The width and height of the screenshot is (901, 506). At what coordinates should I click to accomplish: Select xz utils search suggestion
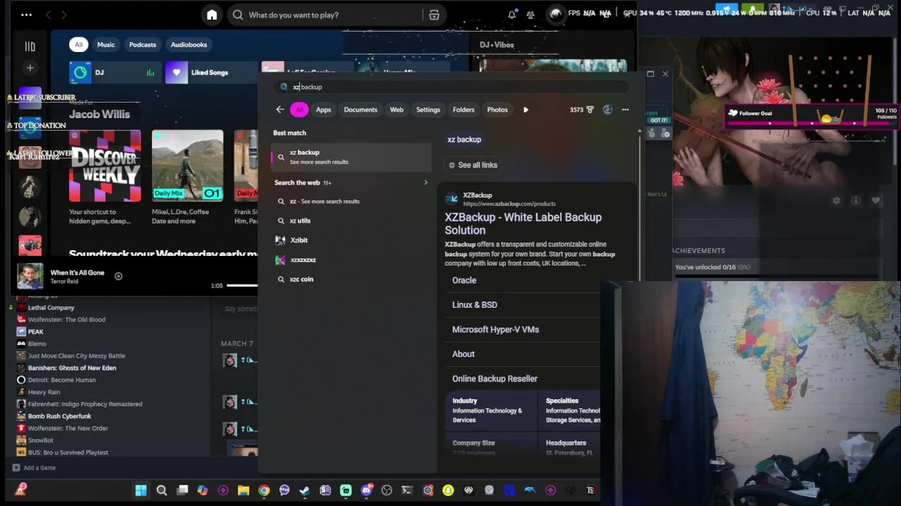[300, 221]
